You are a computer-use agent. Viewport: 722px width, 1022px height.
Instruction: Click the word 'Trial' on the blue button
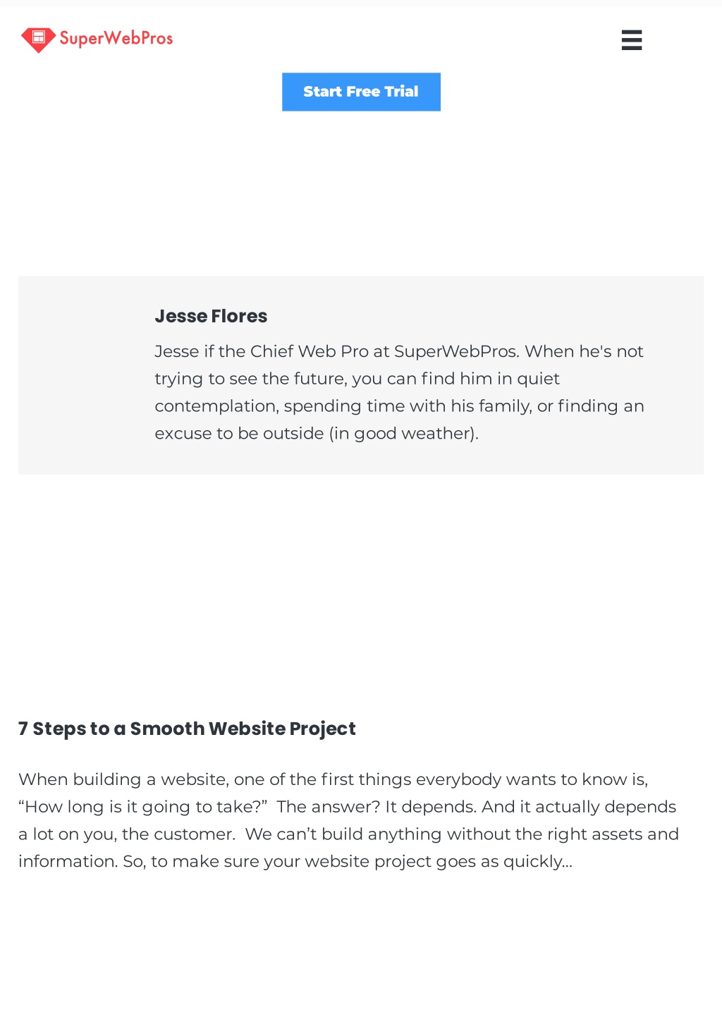[401, 92]
